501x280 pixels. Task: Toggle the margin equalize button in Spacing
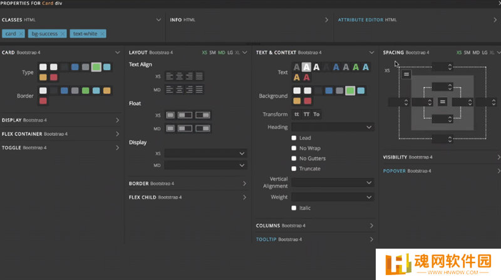pyautogui.click(x=406, y=75)
